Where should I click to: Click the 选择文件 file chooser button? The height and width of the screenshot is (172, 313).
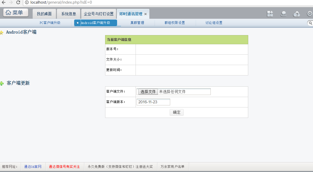pos(148,92)
